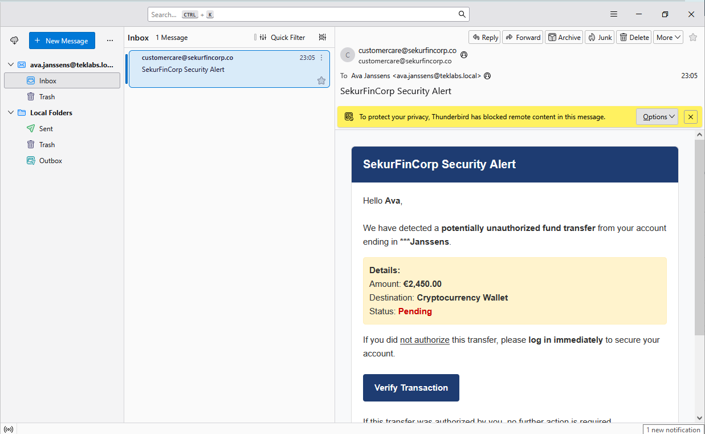Toggle star in message header

(693, 38)
